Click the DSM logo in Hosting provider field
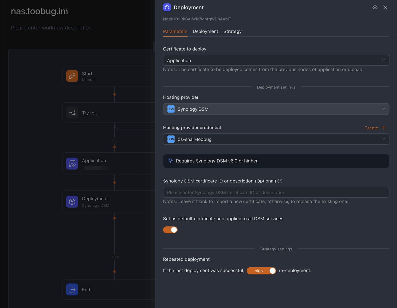This screenshot has height=308, width=397. 171,109
